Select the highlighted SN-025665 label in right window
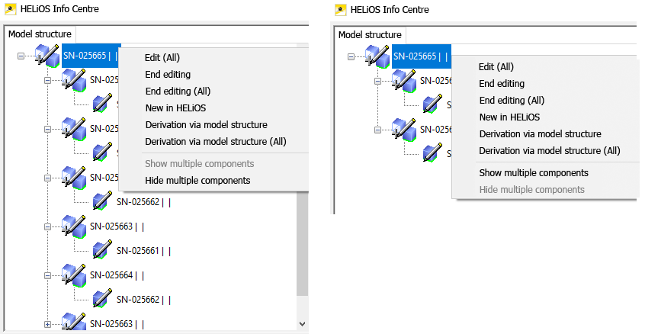645x334 pixels. click(x=421, y=56)
